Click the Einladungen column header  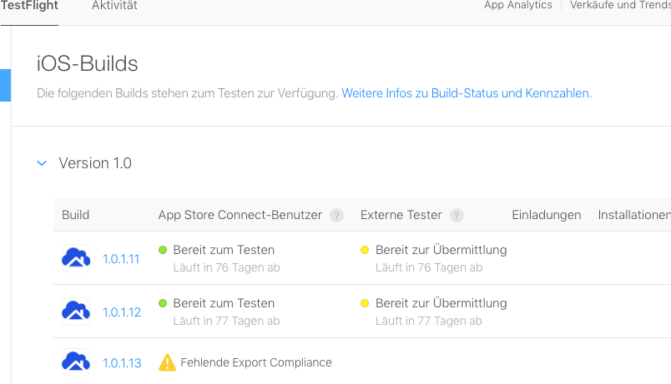click(546, 215)
